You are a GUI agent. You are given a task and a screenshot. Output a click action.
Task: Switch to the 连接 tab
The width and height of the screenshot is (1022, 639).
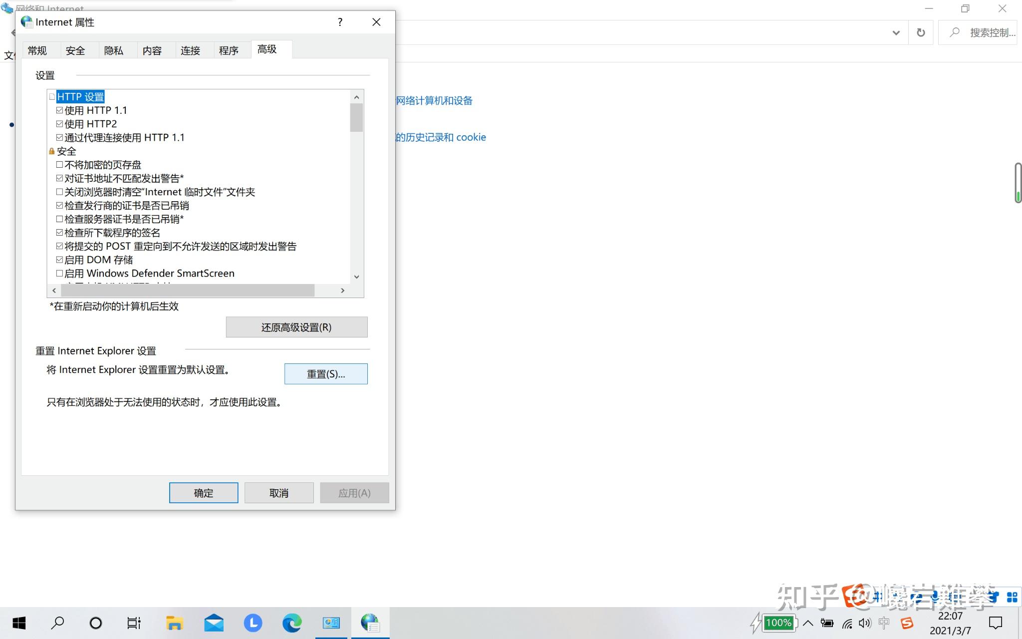[x=190, y=50]
